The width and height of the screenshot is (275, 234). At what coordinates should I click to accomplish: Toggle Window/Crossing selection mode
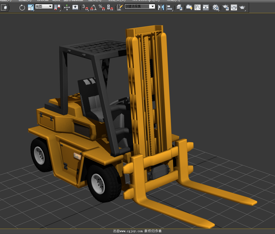coord(4,7)
